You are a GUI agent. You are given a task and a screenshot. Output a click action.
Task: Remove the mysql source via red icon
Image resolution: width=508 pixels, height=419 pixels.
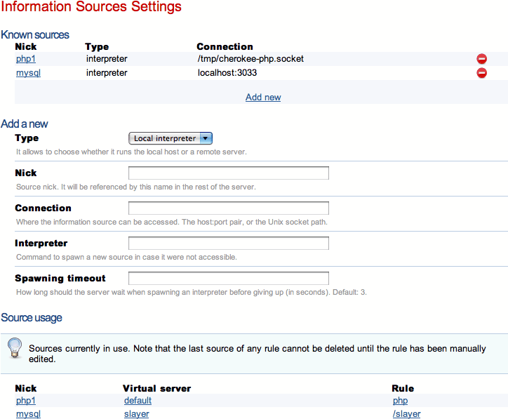(x=481, y=73)
